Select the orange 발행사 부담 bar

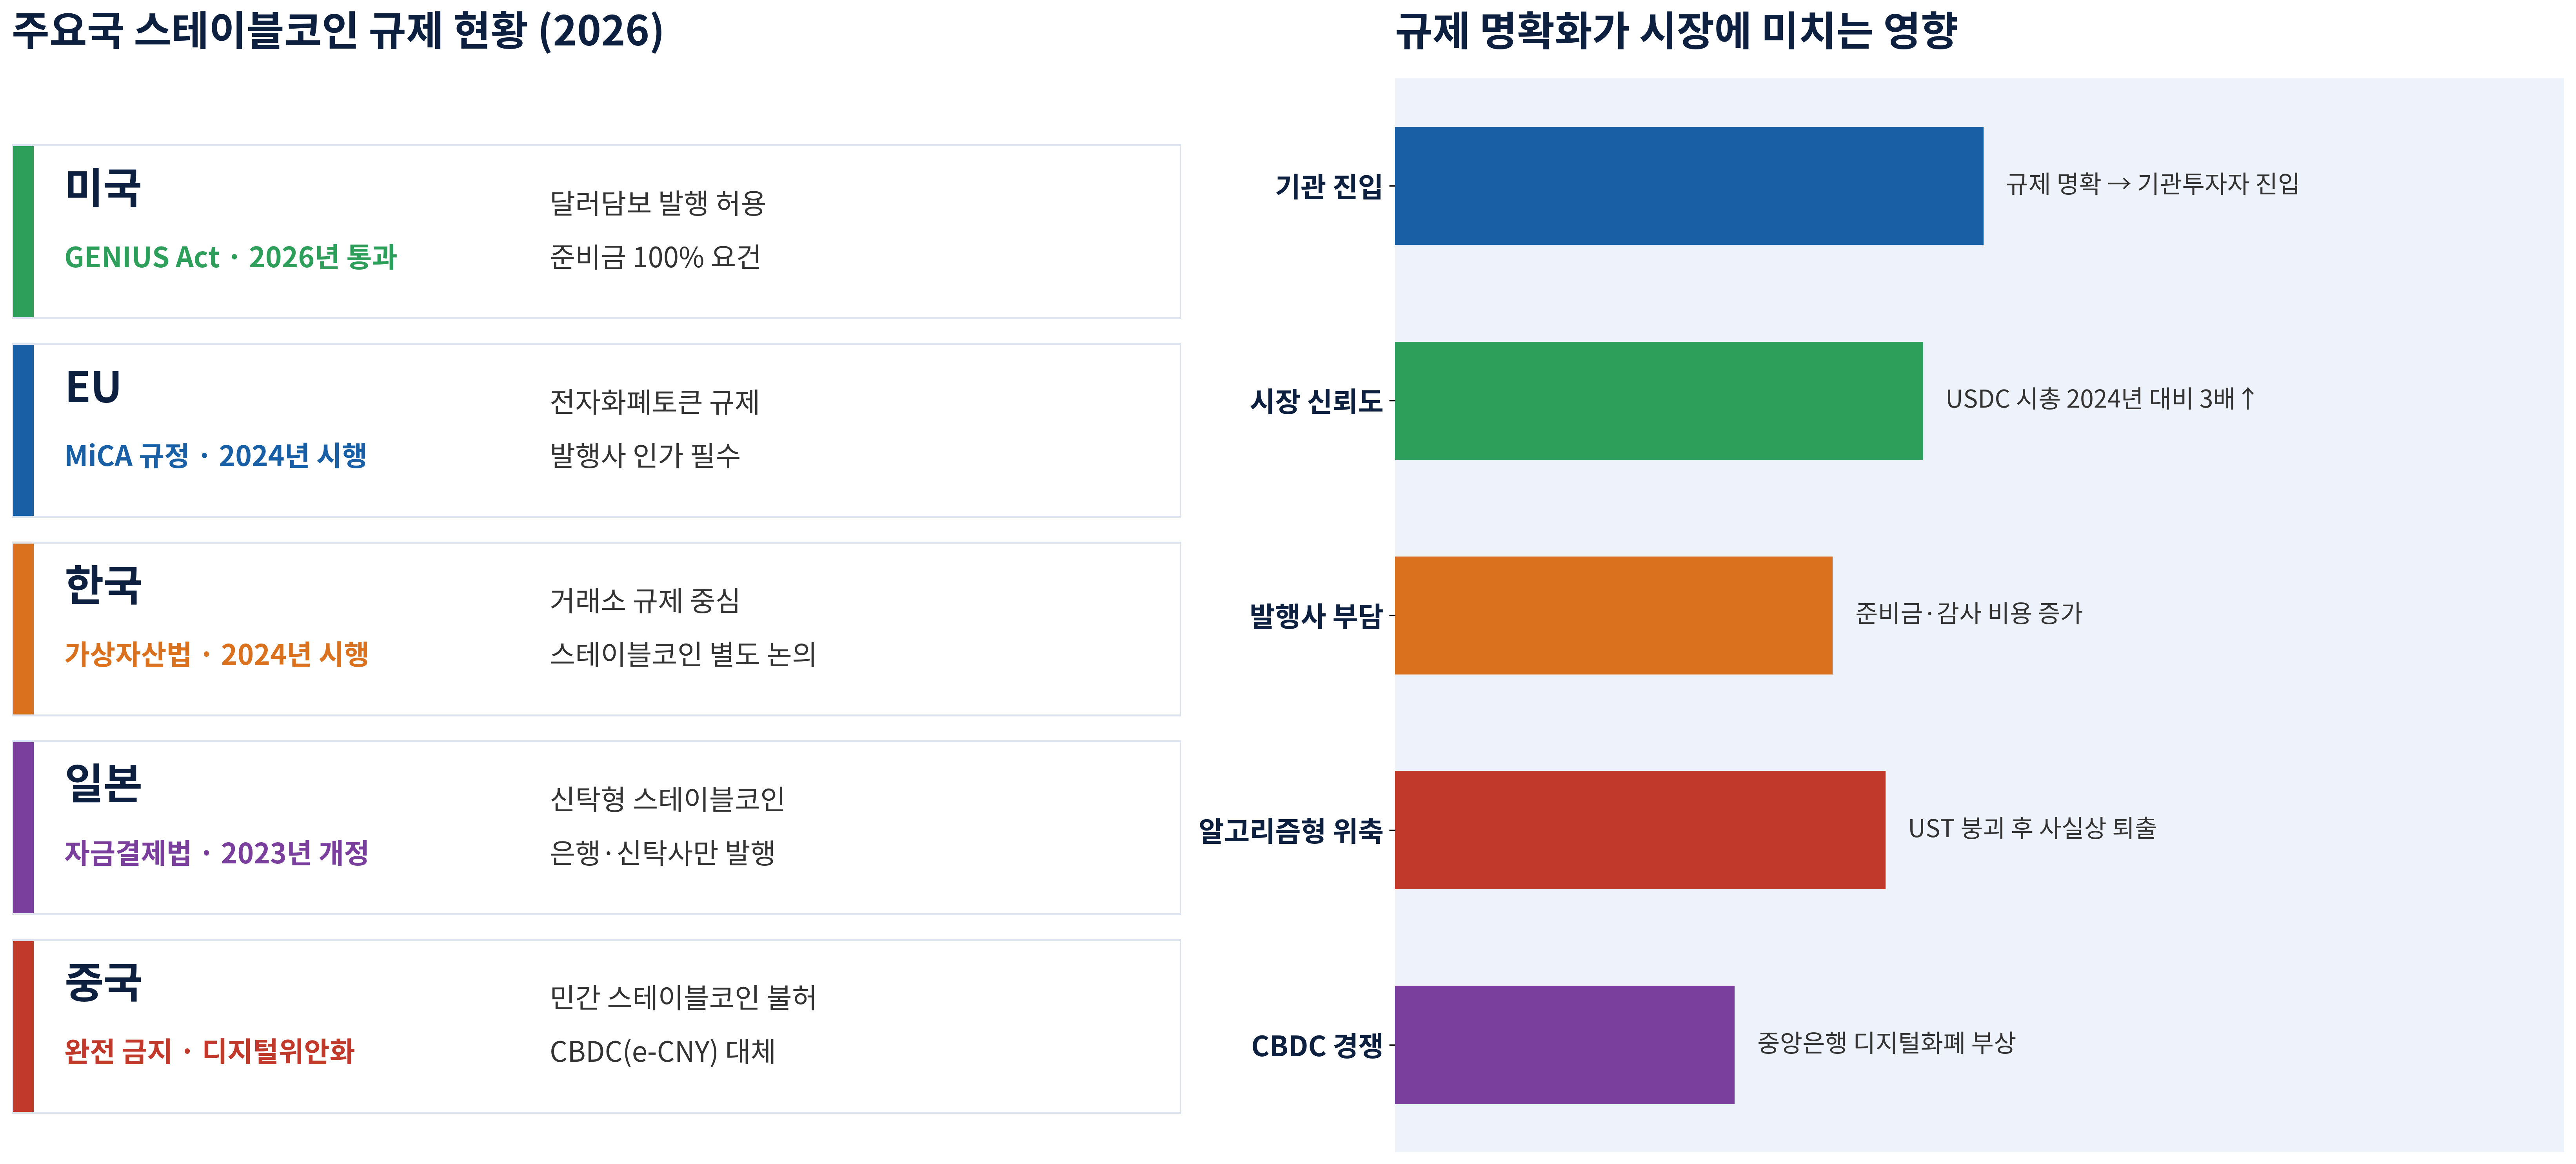1613,615
